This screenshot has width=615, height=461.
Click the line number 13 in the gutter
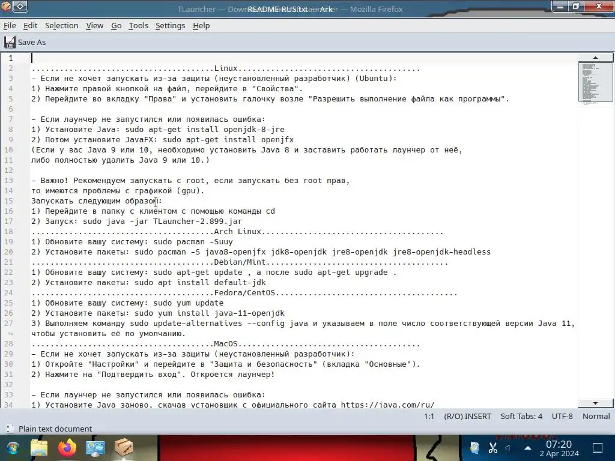pos(8,180)
